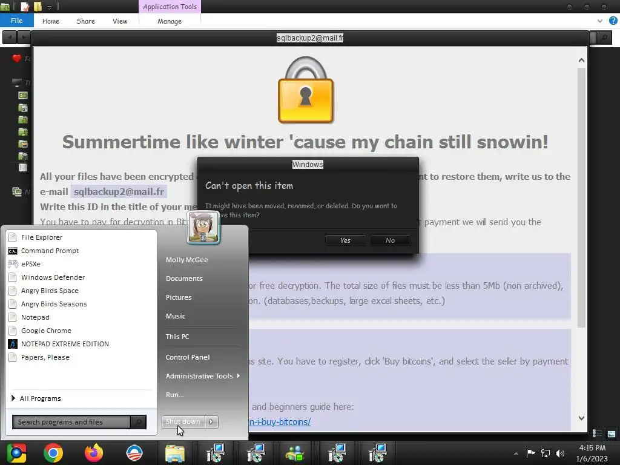The width and height of the screenshot is (620, 465).
Task: Switch Explorer to large icons view
Action: click(x=612, y=434)
